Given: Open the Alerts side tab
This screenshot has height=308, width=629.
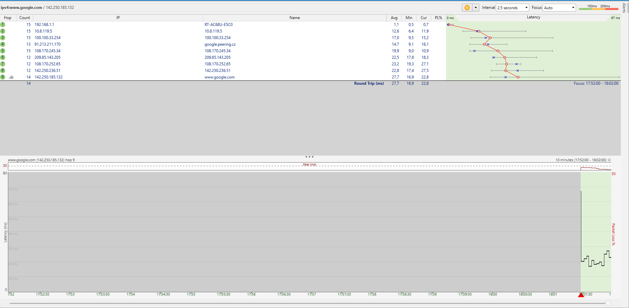Looking at the screenshot, I should point(624,8).
